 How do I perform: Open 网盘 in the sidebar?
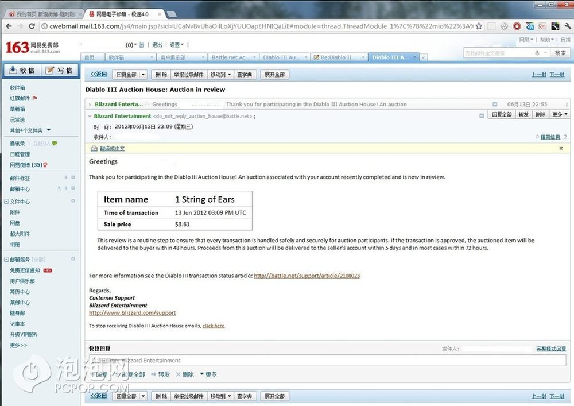pos(15,223)
